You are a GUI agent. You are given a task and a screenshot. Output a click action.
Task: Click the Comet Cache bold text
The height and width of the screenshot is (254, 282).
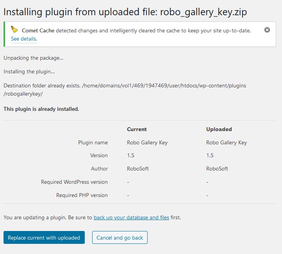coord(38,30)
